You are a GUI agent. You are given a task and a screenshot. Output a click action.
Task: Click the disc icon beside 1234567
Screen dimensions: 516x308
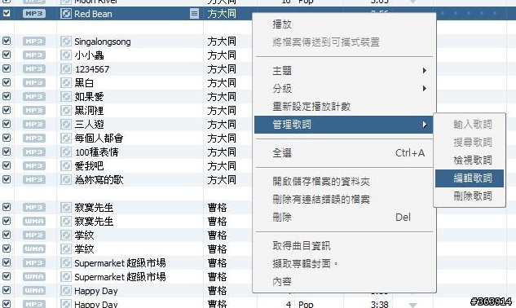66,68
